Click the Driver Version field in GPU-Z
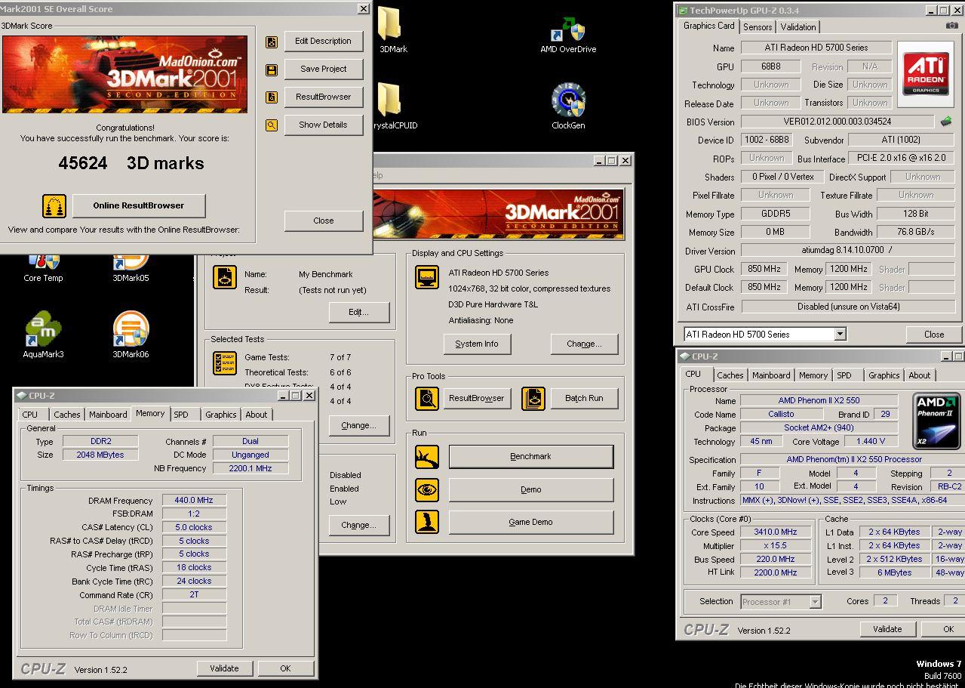 pos(849,250)
